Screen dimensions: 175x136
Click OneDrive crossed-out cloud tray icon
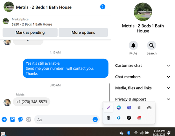(149, 108)
